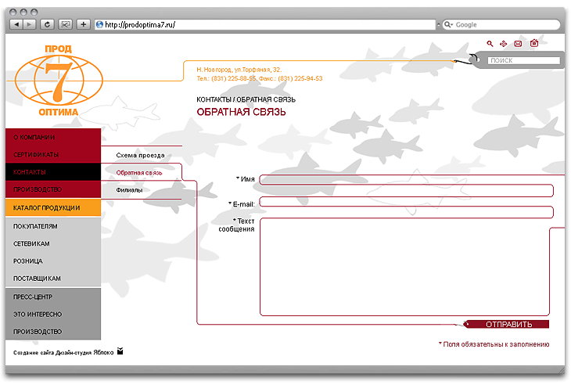This screenshot has height=385, width=571.
Task: Click the Тел. (831) 225-88-55 phone line
Action: (x=226, y=78)
